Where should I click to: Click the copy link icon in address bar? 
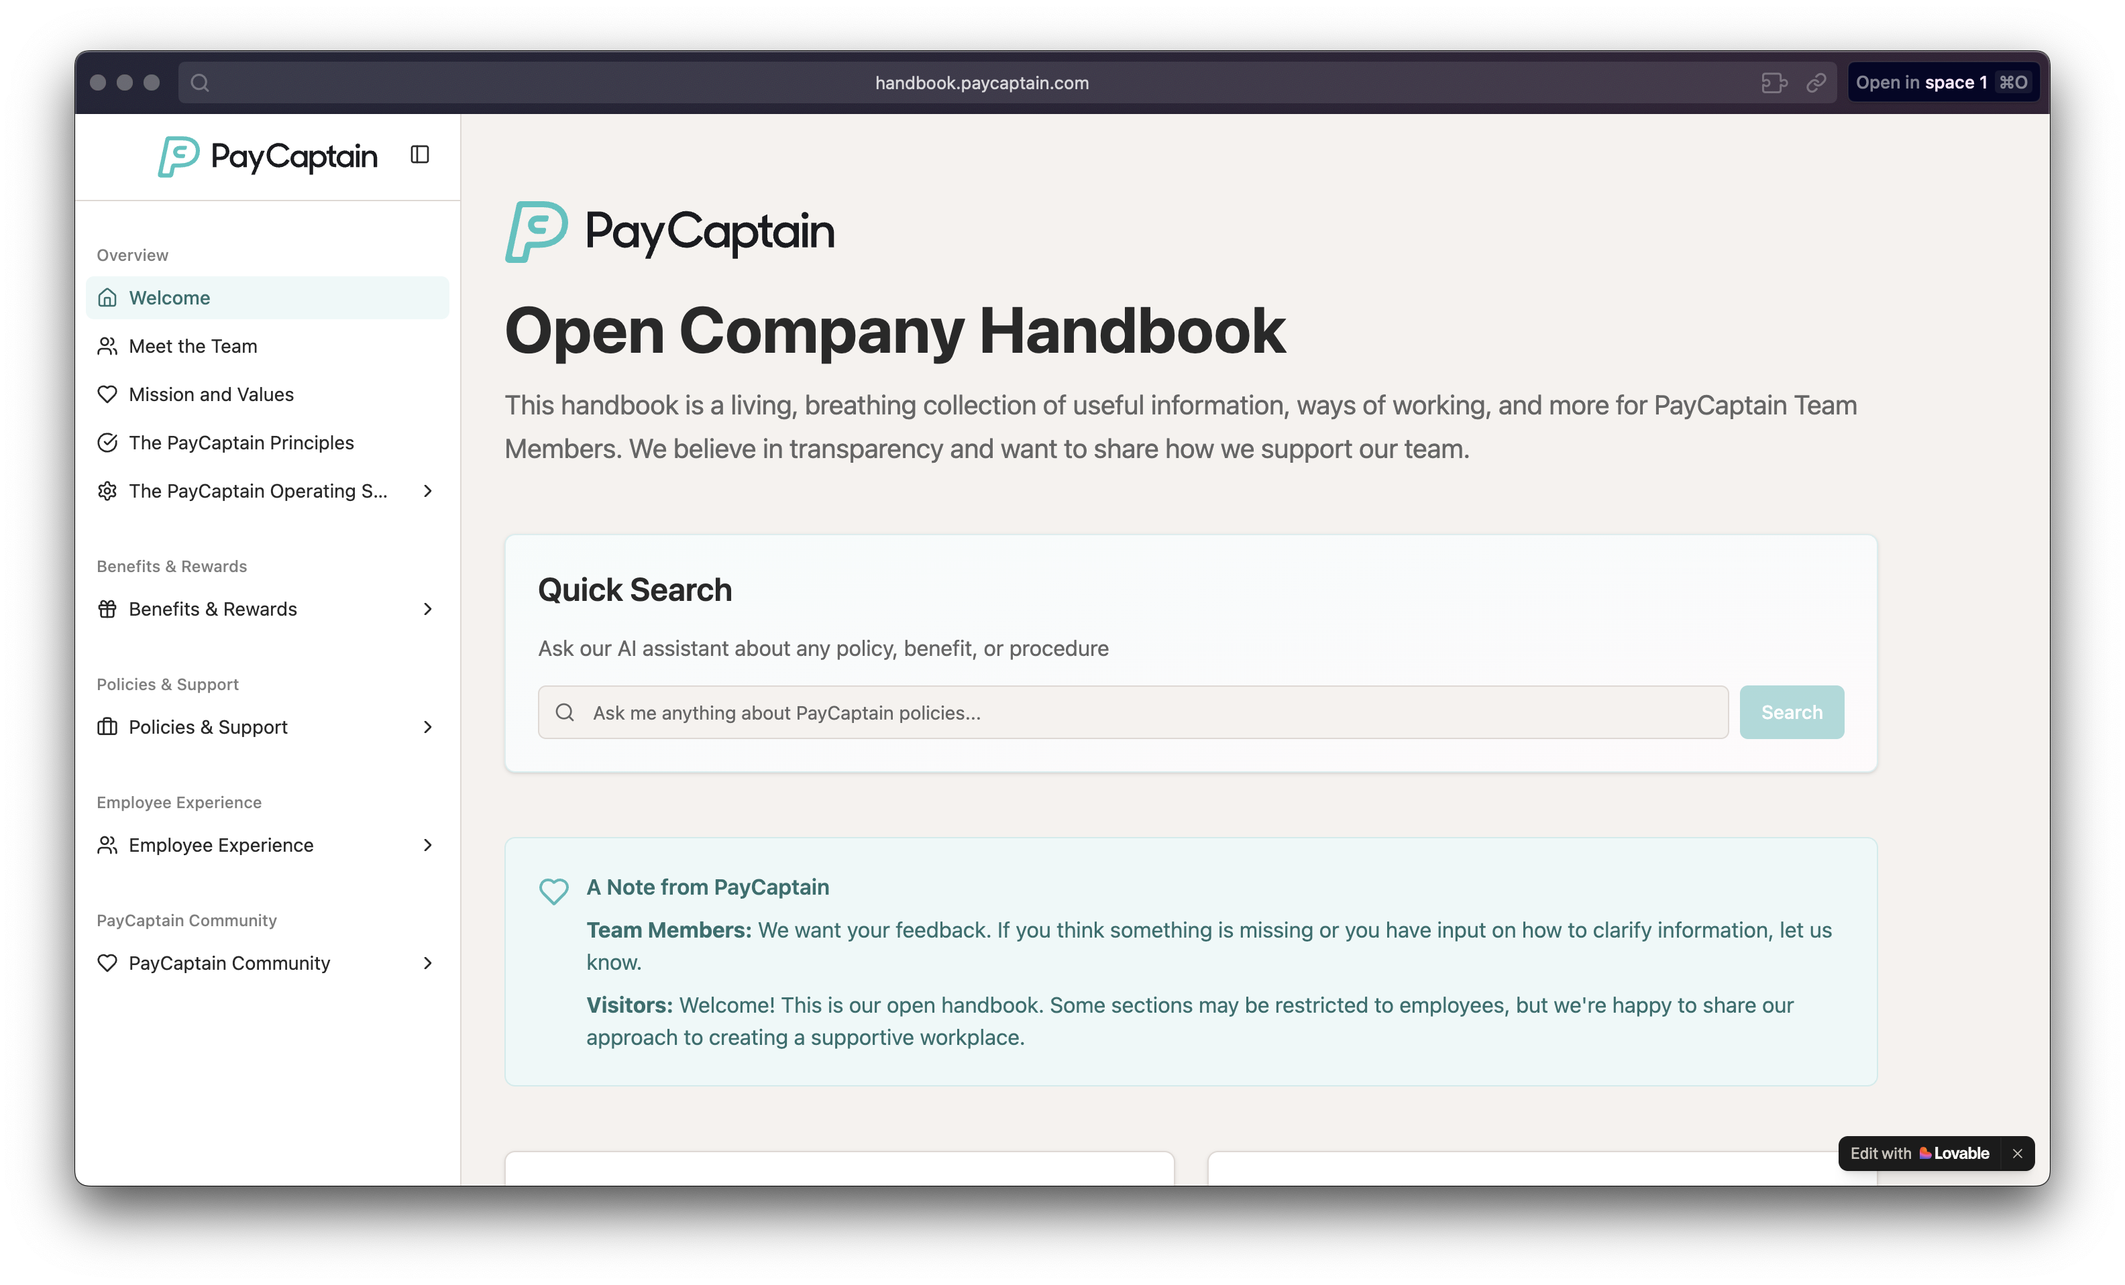coord(1816,82)
